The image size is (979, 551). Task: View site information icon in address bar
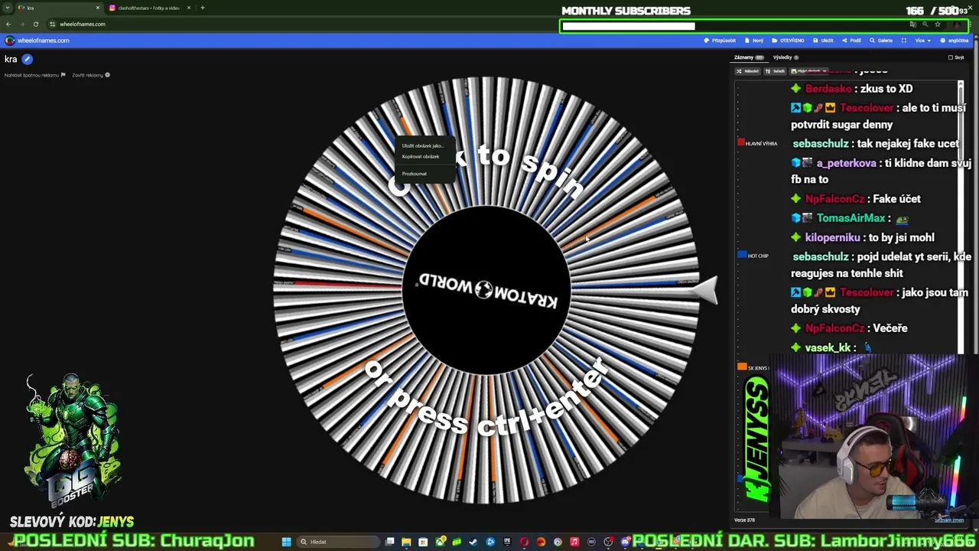click(52, 24)
